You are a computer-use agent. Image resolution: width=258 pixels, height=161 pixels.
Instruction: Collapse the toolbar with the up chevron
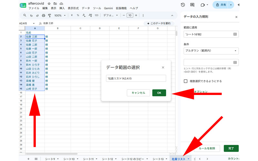click(172, 15)
